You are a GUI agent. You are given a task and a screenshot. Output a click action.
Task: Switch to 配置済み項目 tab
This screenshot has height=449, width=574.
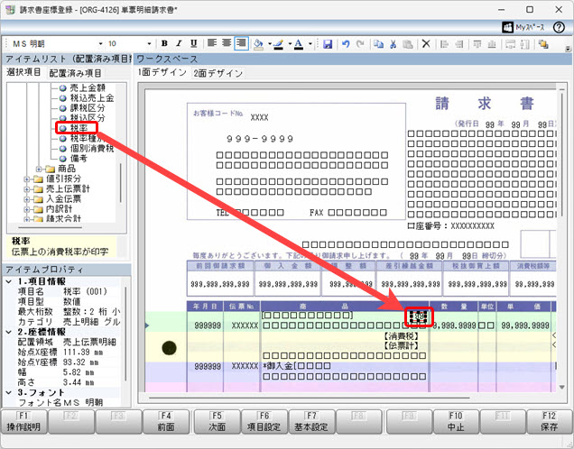point(75,73)
